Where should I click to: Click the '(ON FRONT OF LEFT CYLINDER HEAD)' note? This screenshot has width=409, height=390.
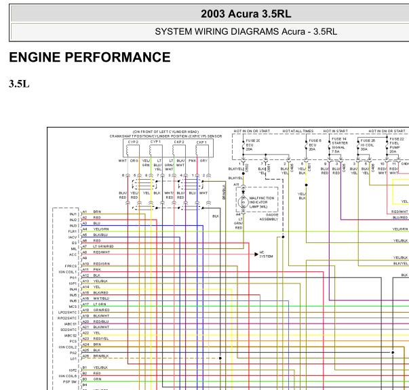(165, 132)
